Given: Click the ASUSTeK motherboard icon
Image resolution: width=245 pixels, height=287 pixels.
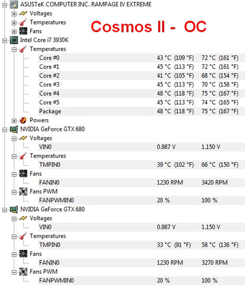Looking at the screenshot, I should (14, 4).
